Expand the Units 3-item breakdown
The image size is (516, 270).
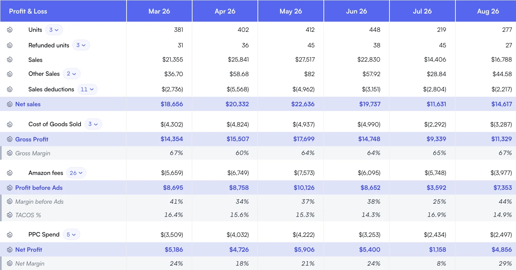click(x=54, y=30)
